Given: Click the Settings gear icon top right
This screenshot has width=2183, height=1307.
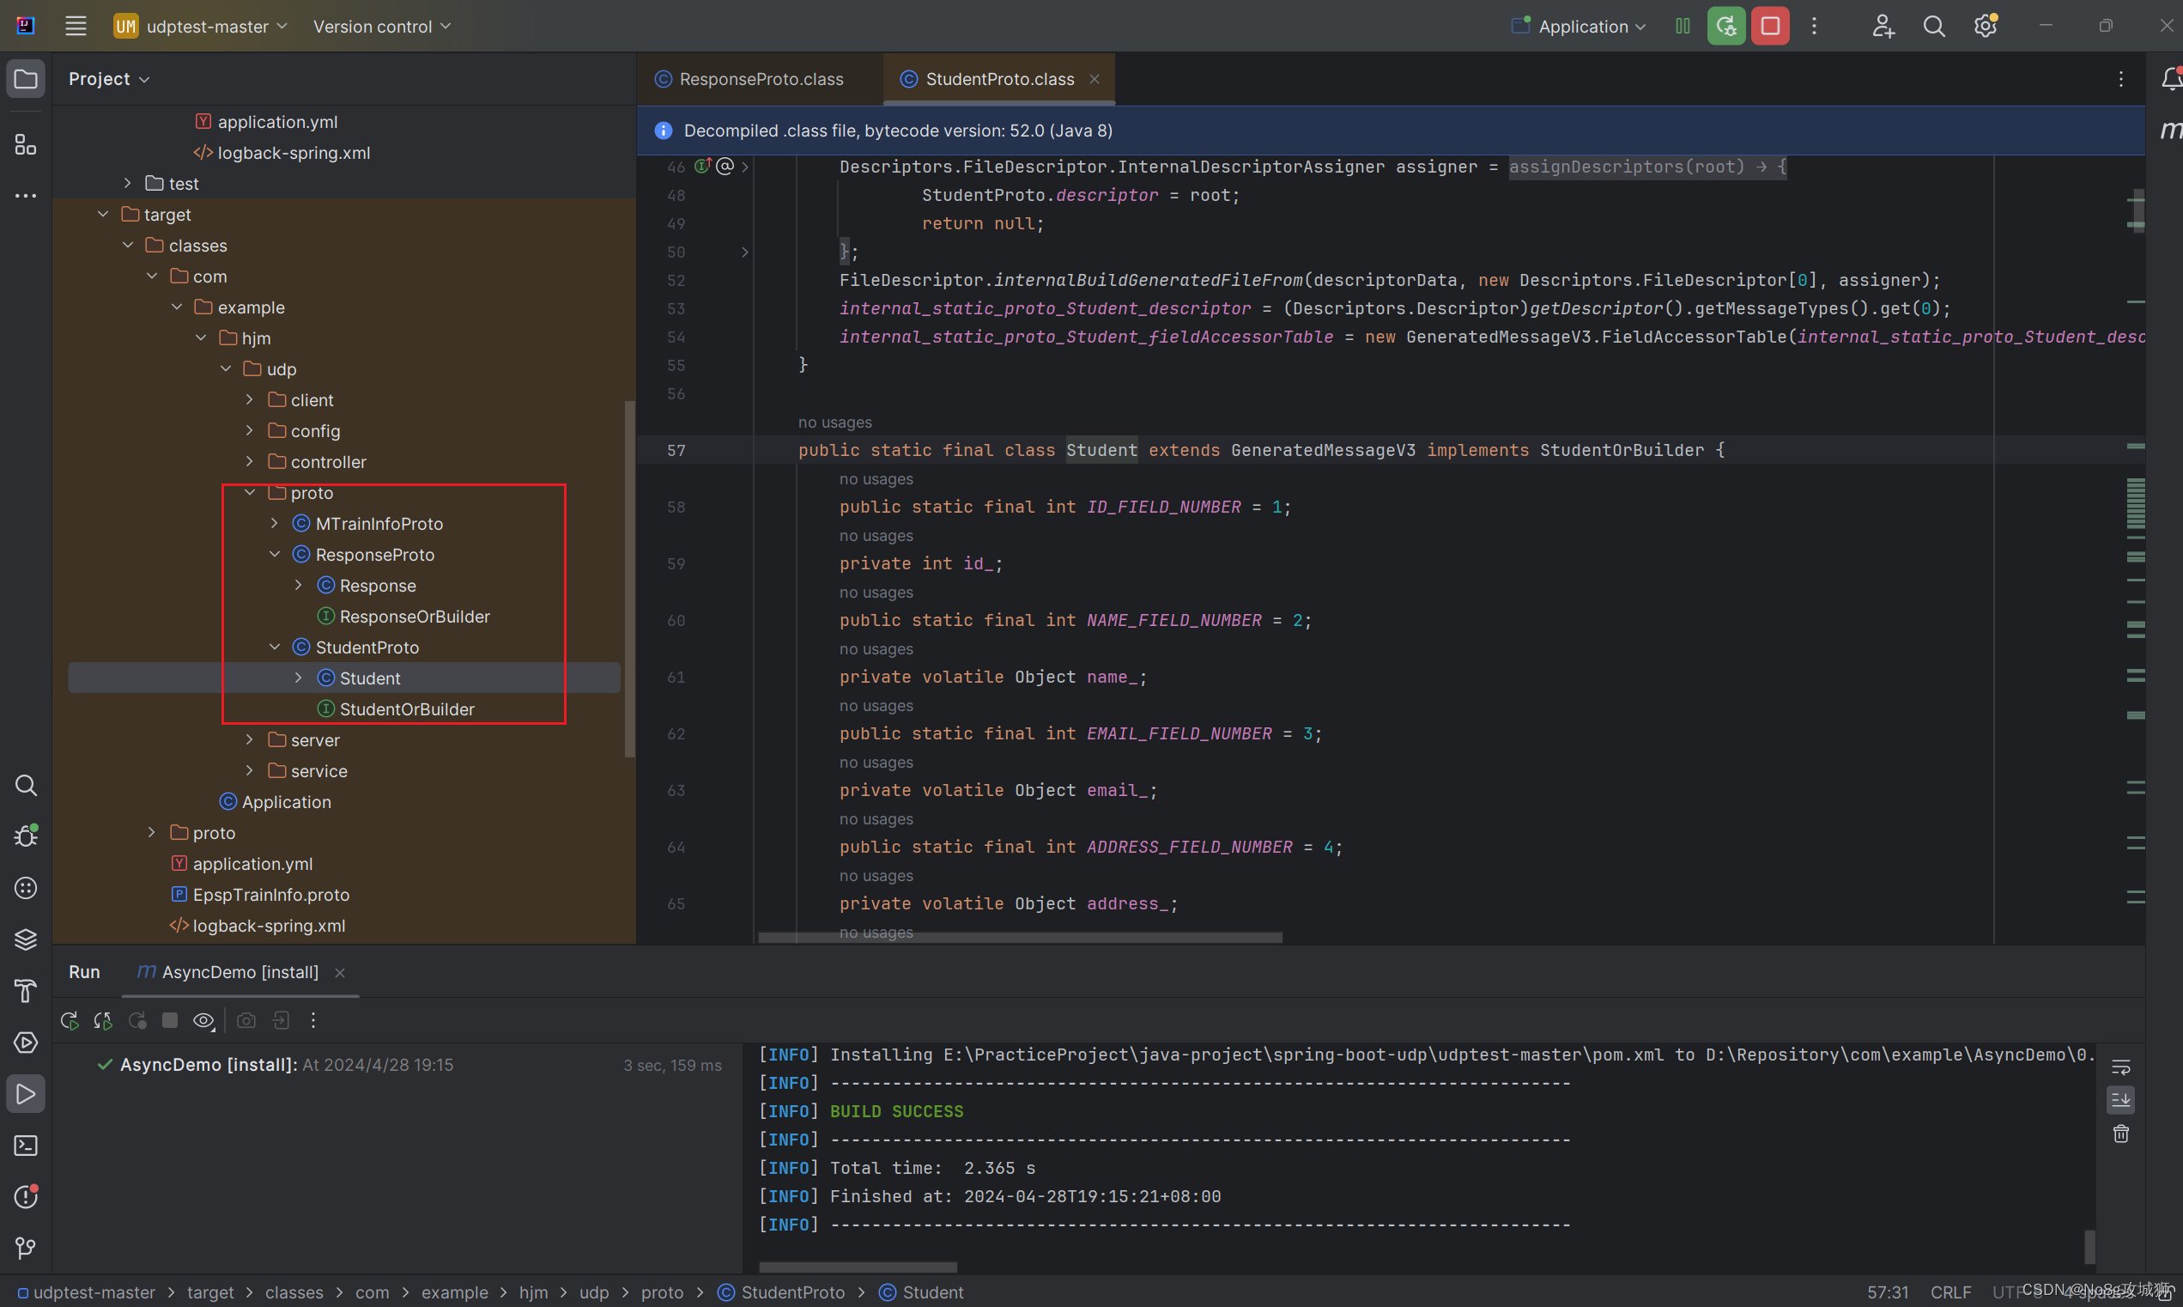Looking at the screenshot, I should [x=1986, y=25].
